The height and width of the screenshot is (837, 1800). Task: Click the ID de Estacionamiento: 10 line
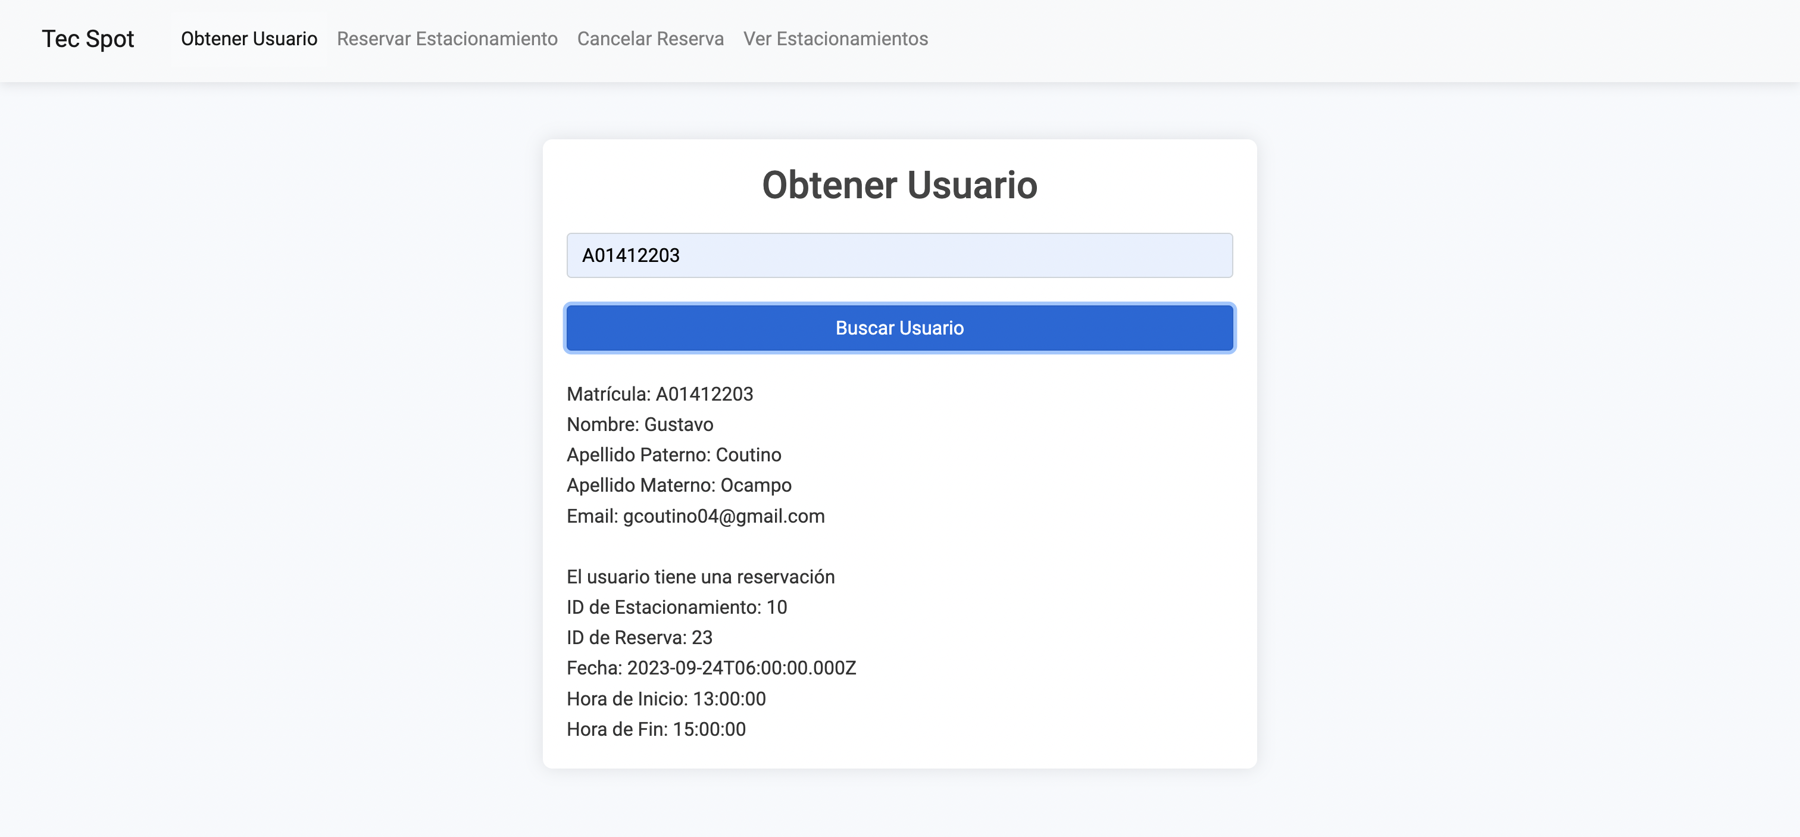[x=676, y=607]
